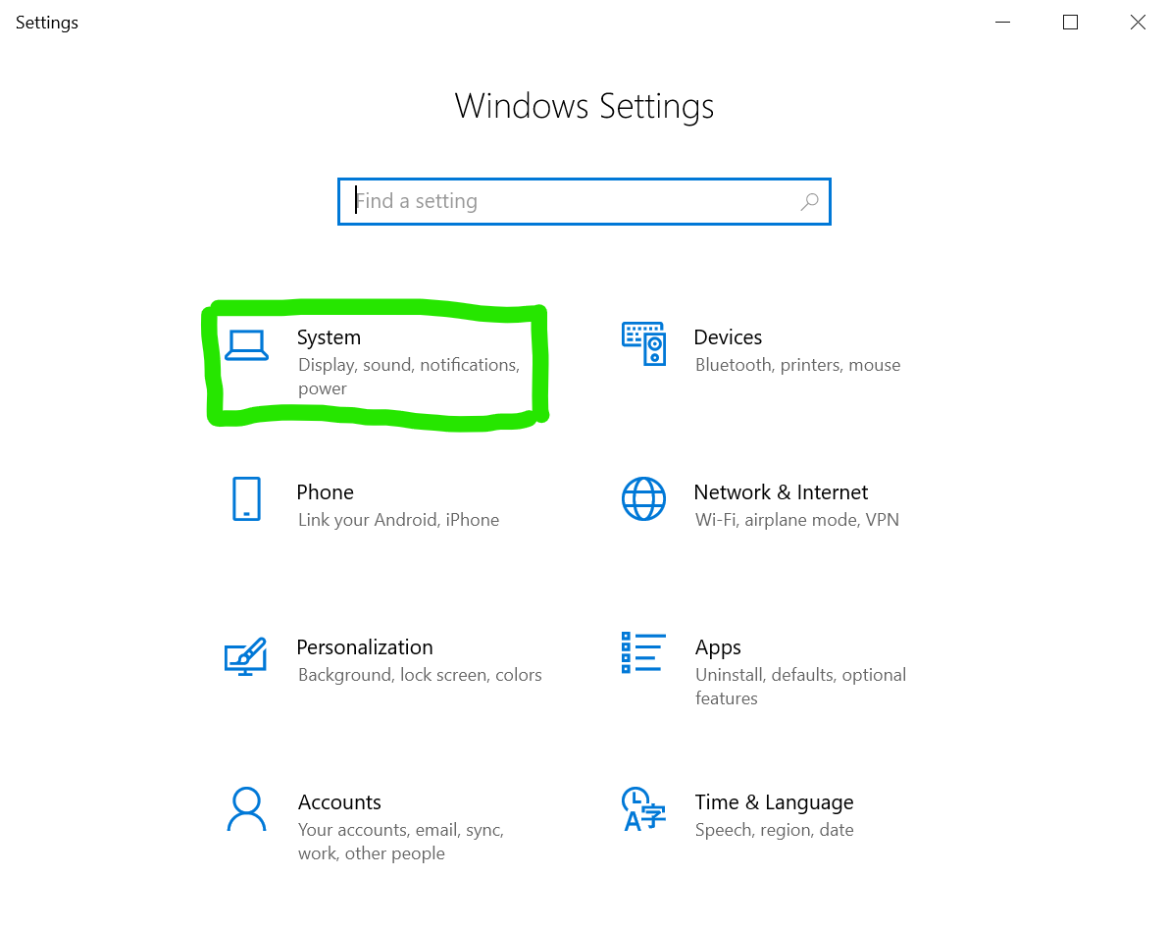1169x928 pixels.
Task: Click 'Bluetooth, printers, mouse' description
Action: click(x=797, y=365)
